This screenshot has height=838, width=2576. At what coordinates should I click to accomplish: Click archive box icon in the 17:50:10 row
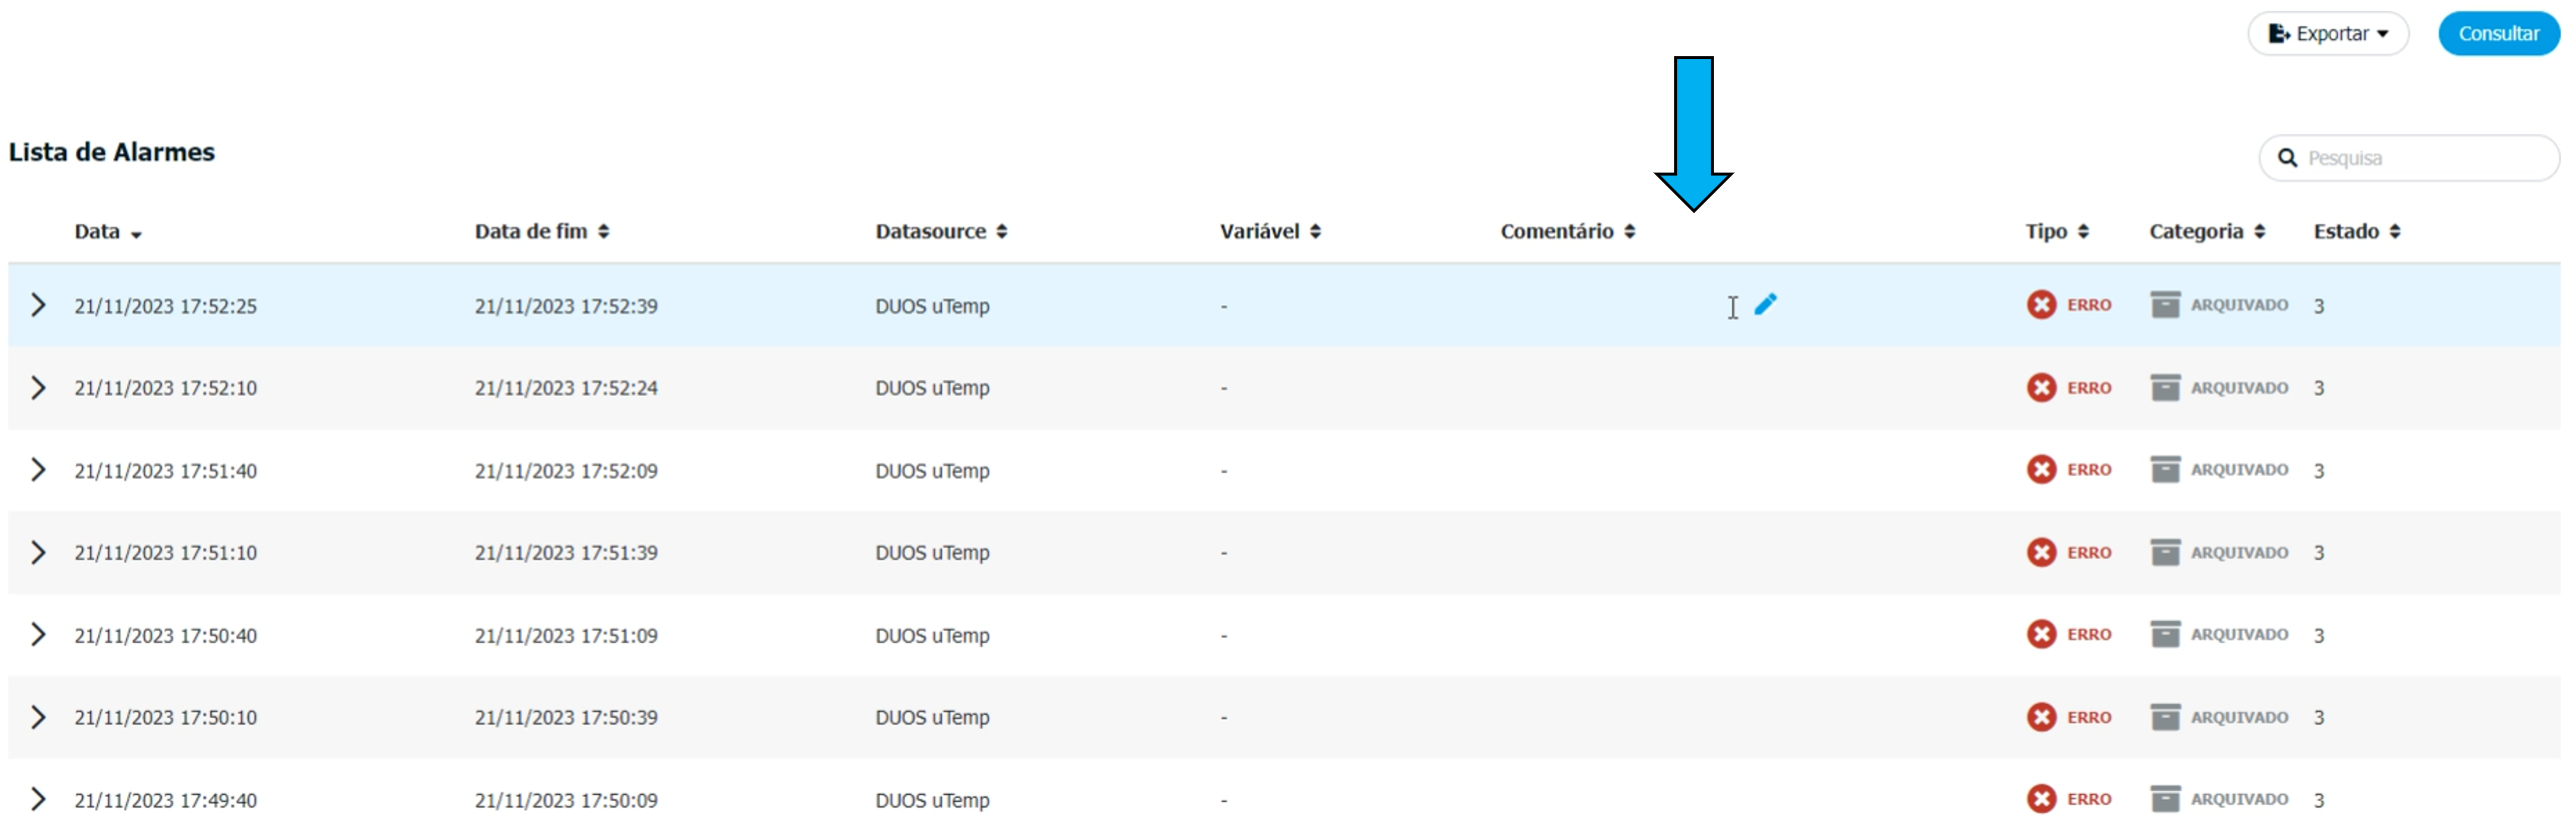coord(2165,717)
